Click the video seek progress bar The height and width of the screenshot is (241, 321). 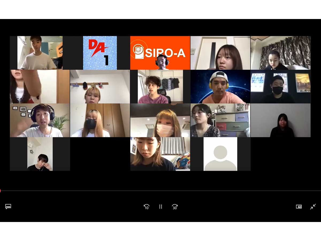click(x=160, y=191)
